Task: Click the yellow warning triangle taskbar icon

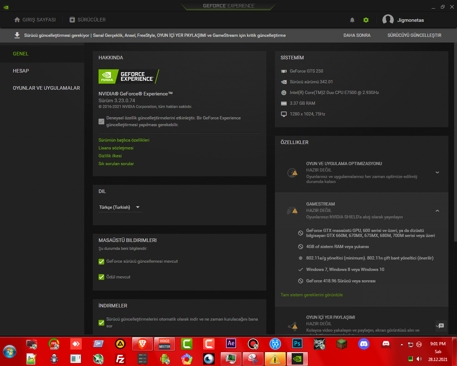Action: (x=275, y=359)
